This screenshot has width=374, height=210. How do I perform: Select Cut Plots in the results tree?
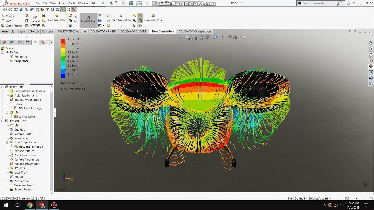tap(20, 130)
